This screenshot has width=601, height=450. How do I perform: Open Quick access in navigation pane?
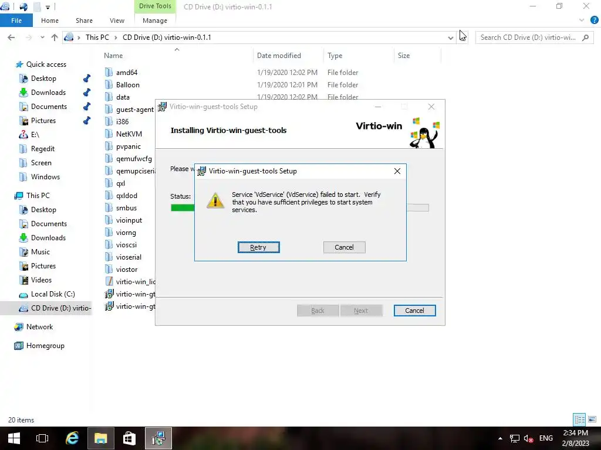click(46, 64)
